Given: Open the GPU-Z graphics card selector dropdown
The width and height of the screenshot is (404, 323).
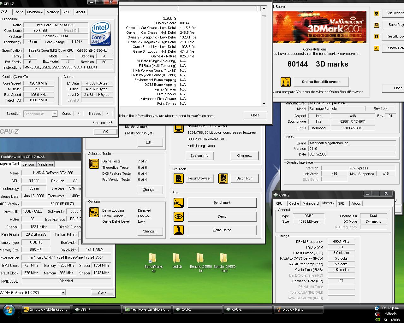Looking at the screenshot, I should click(63, 293).
